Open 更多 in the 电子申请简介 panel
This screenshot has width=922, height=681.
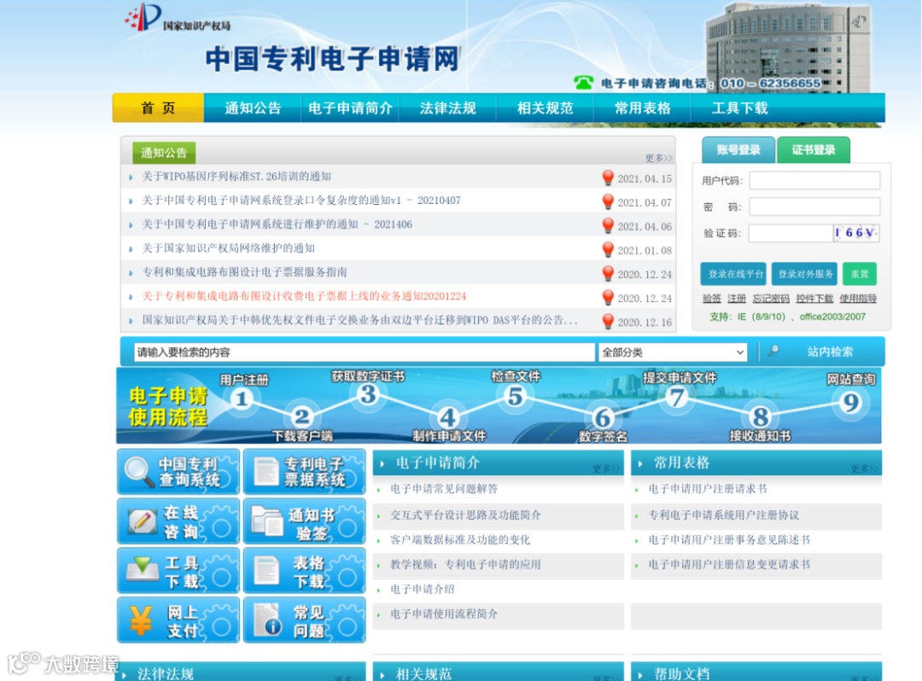click(606, 469)
